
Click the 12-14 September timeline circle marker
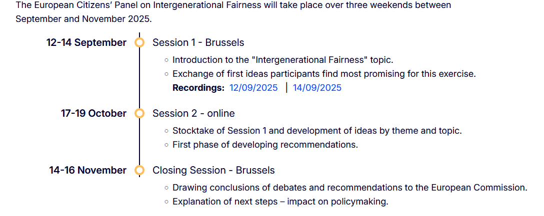[139, 43]
